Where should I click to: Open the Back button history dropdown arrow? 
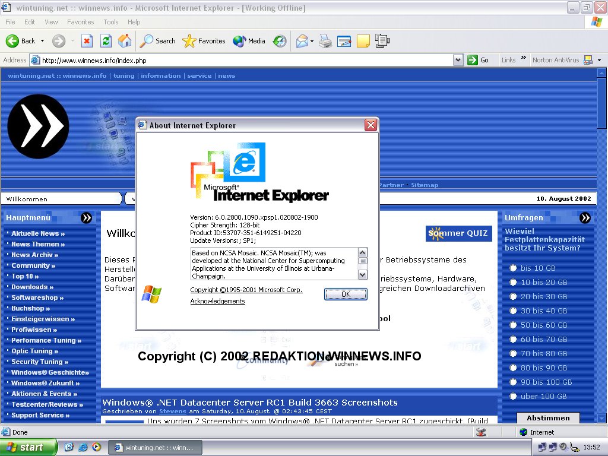42,41
